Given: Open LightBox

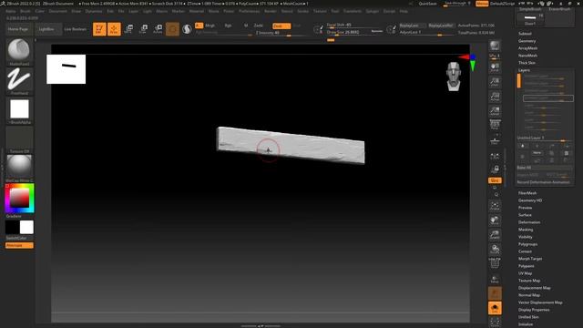Looking at the screenshot, I should (x=46, y=29).
